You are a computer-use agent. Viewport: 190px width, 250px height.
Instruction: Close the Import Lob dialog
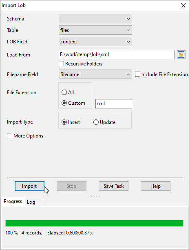[x=183, y=5]
